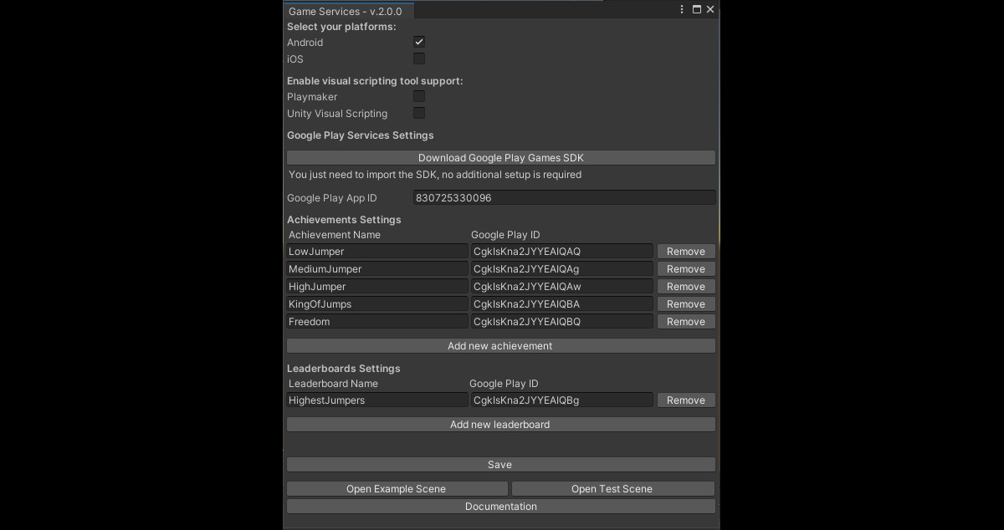The width and height of the screenshot is (1004, 530).
Task: Remove the Freedom achievement
Action: tap(686, 322)
